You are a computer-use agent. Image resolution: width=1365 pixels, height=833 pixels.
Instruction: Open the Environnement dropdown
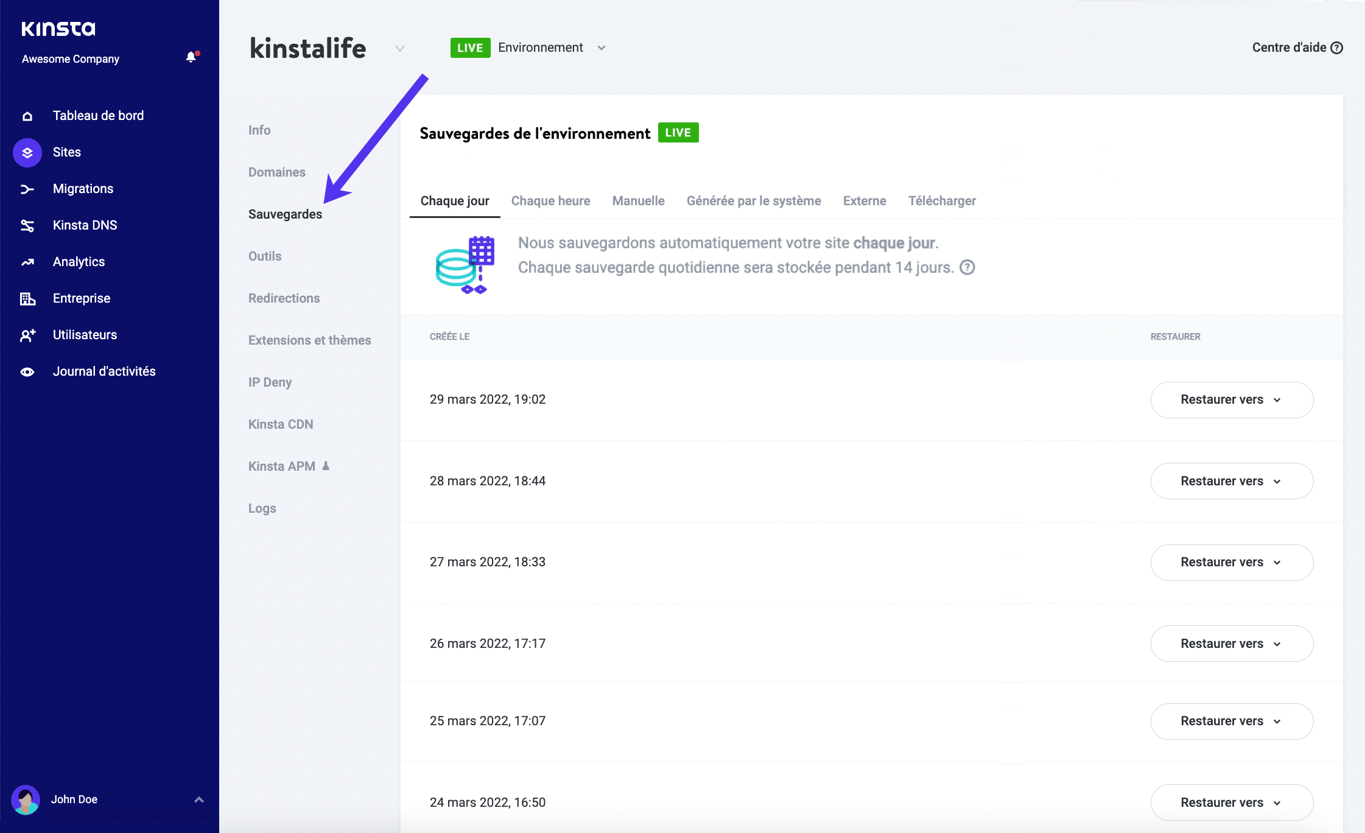(602, 47)
